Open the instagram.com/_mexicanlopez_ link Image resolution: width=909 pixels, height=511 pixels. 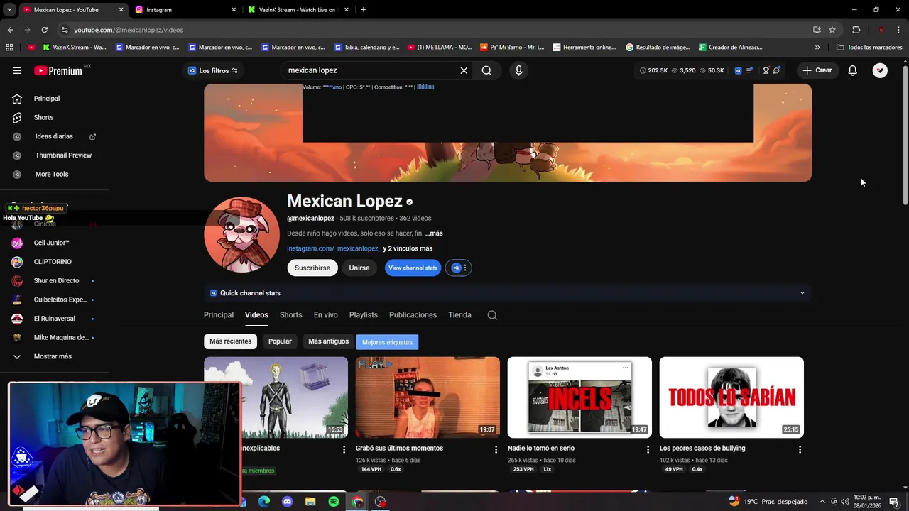(x=334, y=248)
